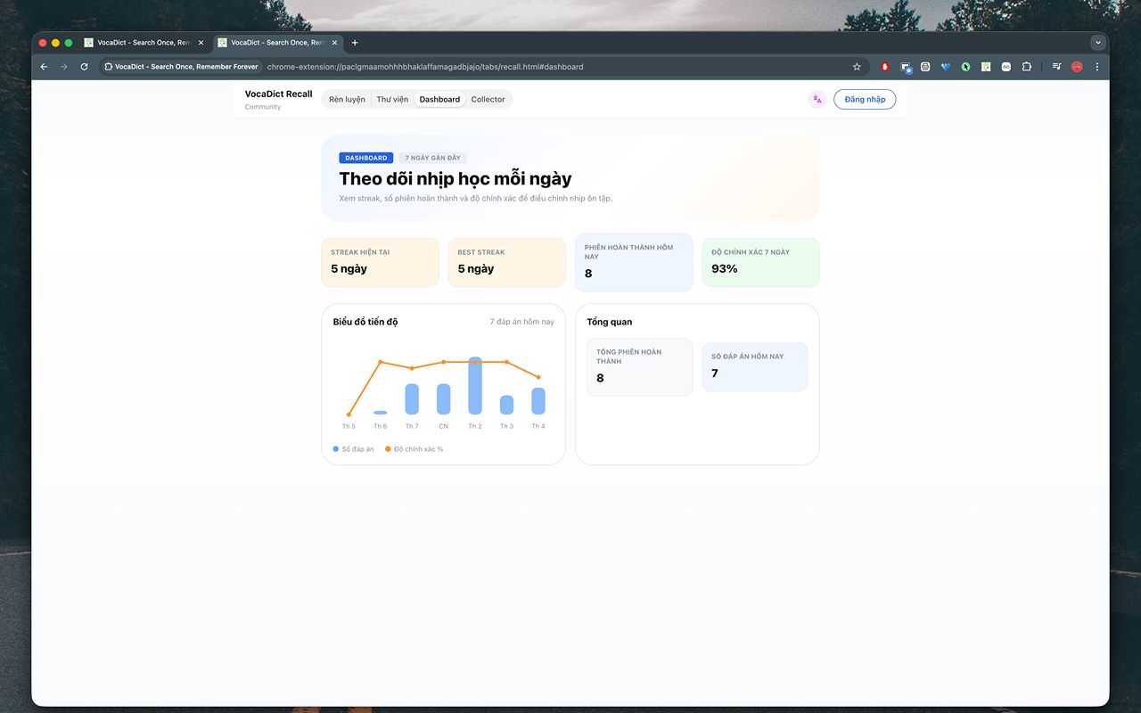Open the blue double-checkmark extension
1141x713 pixels.
[x=946, y=67]
